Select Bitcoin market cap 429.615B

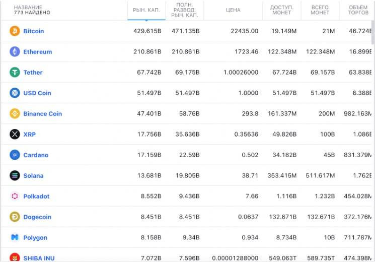pyautogui.click(x=147, y=31)
